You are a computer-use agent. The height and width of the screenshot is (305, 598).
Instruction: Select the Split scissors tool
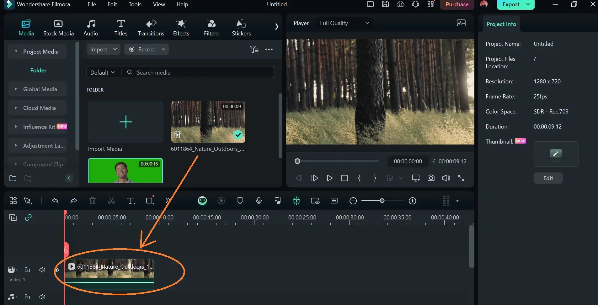(x=111, y=201)
